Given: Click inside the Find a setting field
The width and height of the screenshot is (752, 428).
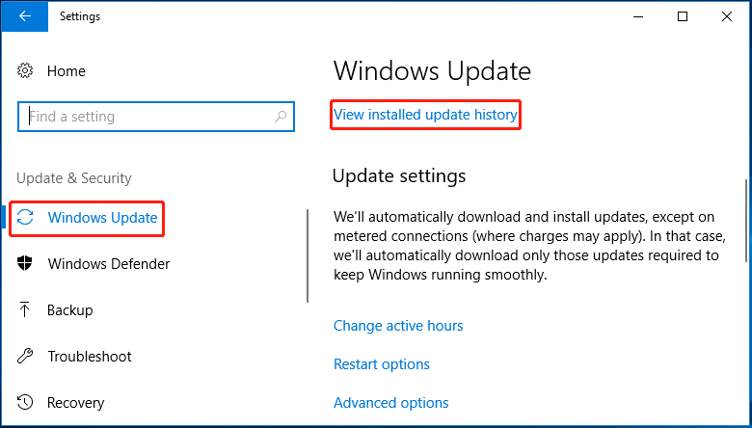Looking at the screenshot, I should click(x=156, y=117).
